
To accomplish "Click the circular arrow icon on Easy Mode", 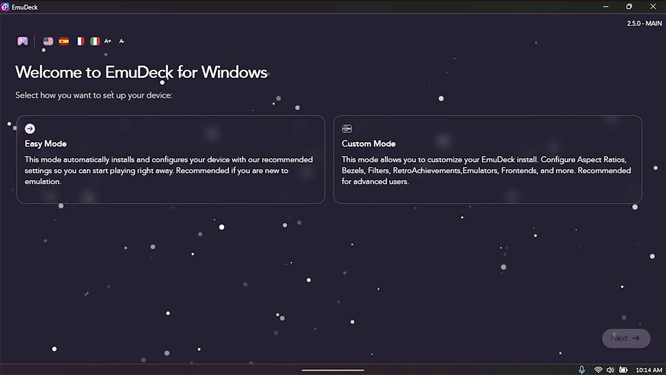I will pos(30,128).
